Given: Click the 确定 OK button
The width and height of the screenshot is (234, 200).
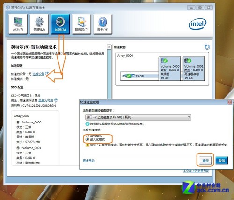Looking at the screenshot, I should pos(205,161).
